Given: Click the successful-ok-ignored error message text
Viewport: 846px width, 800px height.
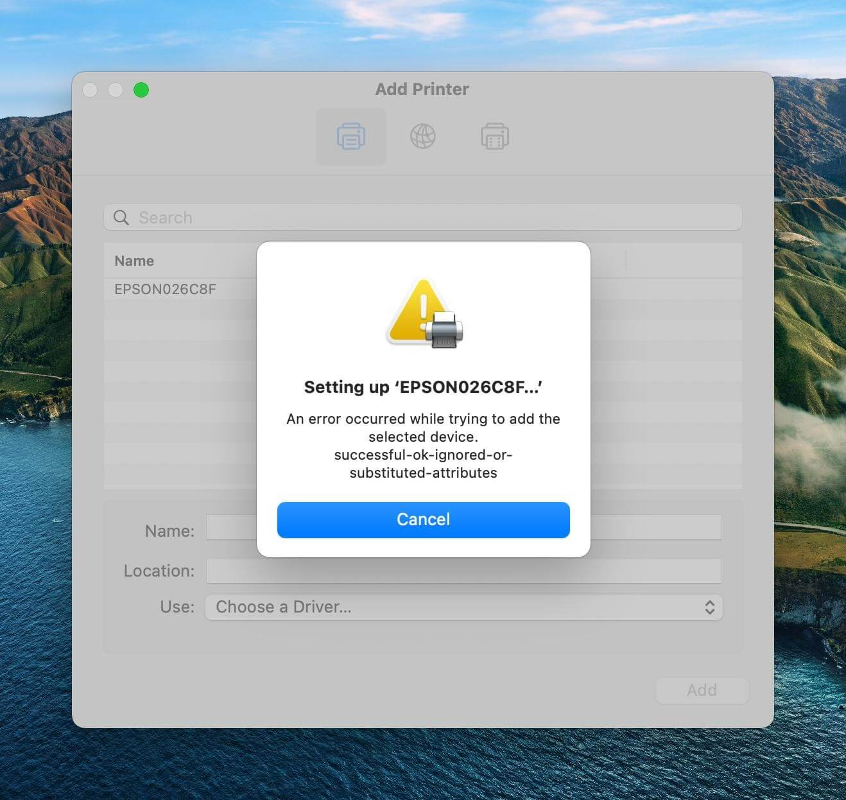Looking at the screenshot, I should [x=423, y=464].
